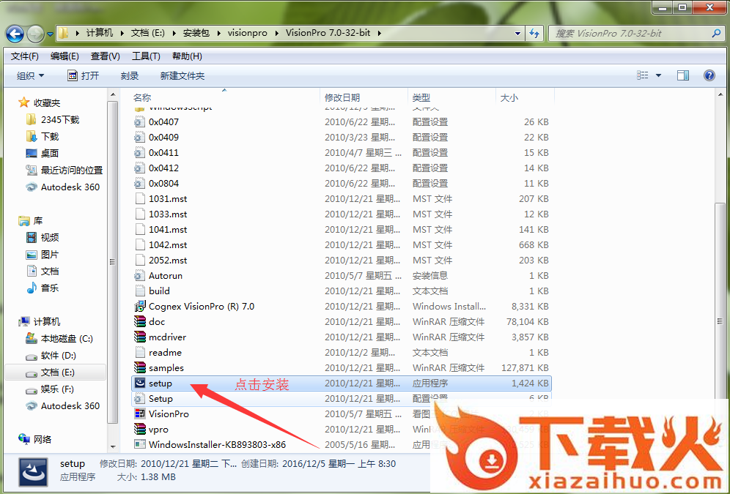Image resolution: width=730 pixels, height=494 pixels.
Task: Go forward with the Forward arrow button
Action: [35, 34]
